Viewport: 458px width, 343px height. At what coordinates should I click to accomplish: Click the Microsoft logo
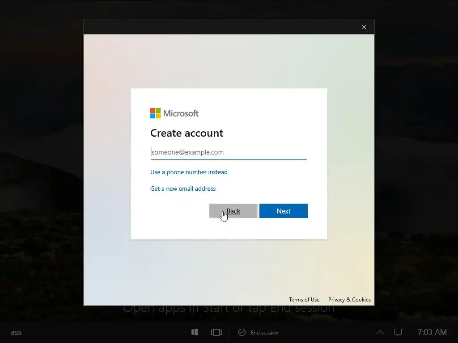tap(174, 113)
